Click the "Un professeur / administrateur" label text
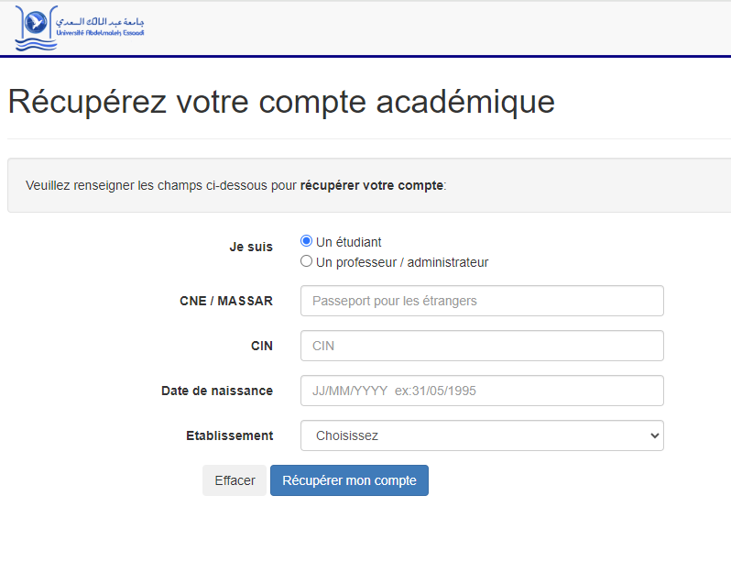Image resolution: width=731 pixels, height=562 pixels. (402, 262)
